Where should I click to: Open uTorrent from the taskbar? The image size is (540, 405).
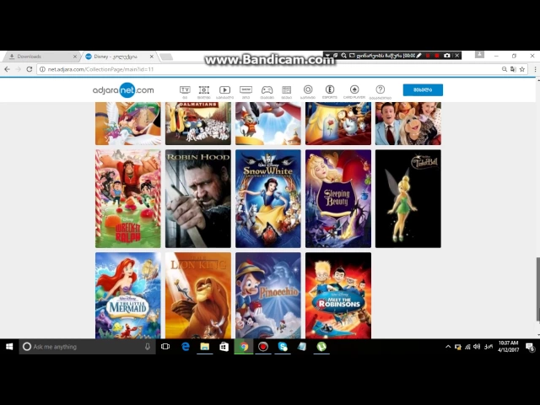tap(321, 347)
